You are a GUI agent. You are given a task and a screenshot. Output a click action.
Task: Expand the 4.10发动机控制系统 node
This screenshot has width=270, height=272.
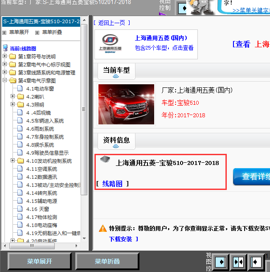[x=12, y=161]
